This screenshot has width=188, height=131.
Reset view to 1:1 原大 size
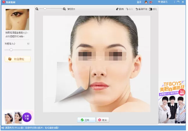point(71,9)
